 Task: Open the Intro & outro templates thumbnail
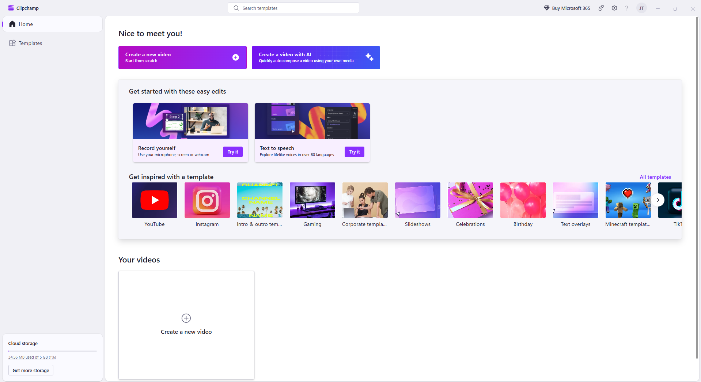tap(260, 200)
